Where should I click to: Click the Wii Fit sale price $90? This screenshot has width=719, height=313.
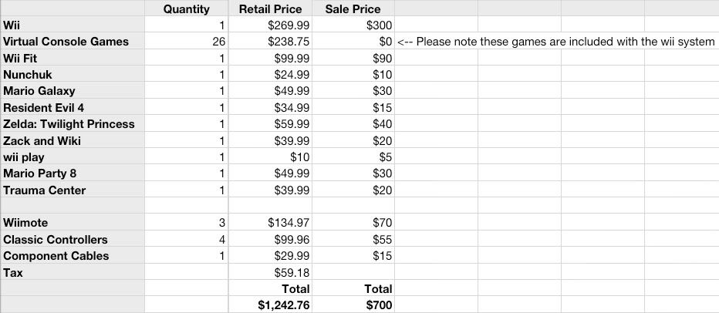[353, 58]
